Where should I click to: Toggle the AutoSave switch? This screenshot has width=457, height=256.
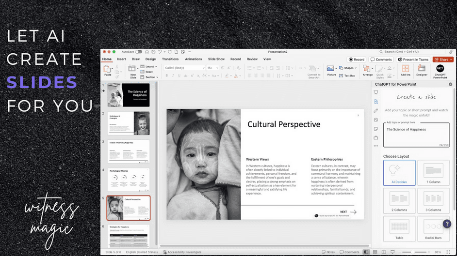tap(138, 52)
